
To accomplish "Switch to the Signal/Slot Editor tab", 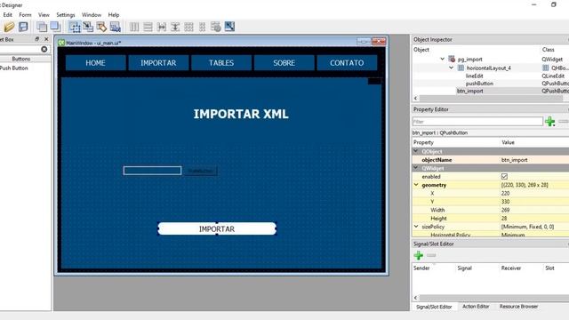I will (x=434, y=307).
